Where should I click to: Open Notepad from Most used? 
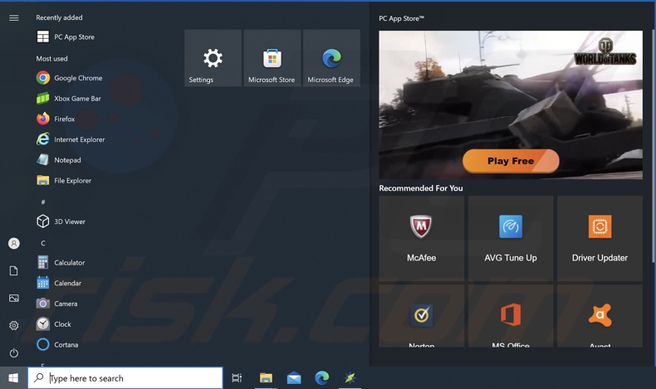[59, 159]
